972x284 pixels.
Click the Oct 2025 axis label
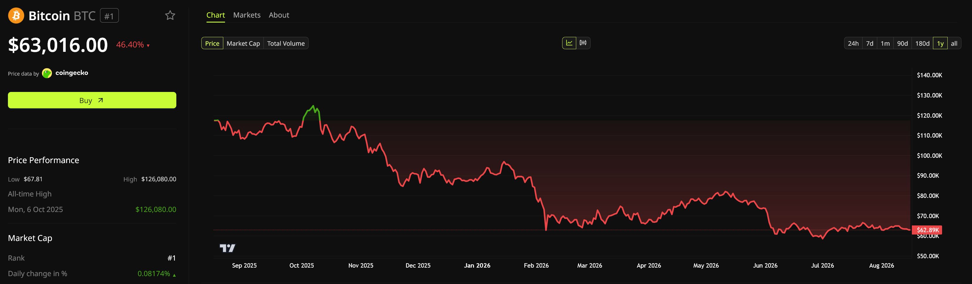tap(302, 266)
